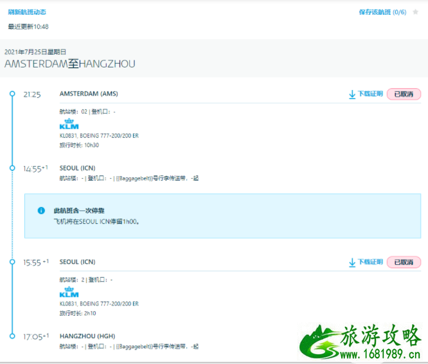This screenshot has width=428, height=364.
Task: Click AMSTERDAM至HANGZHOU heading
Action: (x=70, y=64)
